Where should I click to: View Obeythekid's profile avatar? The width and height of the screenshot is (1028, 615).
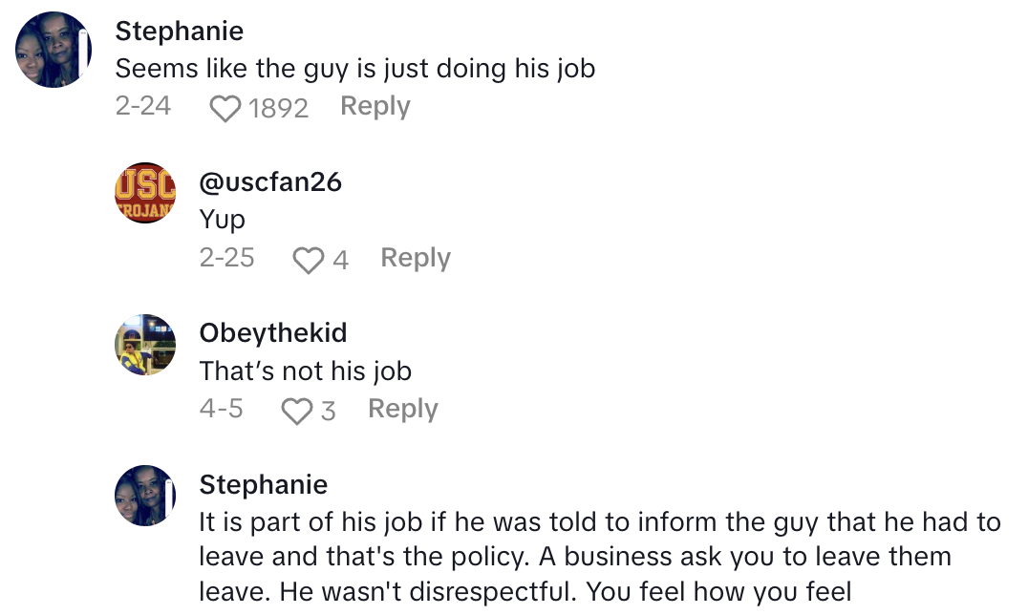point(145,344)
